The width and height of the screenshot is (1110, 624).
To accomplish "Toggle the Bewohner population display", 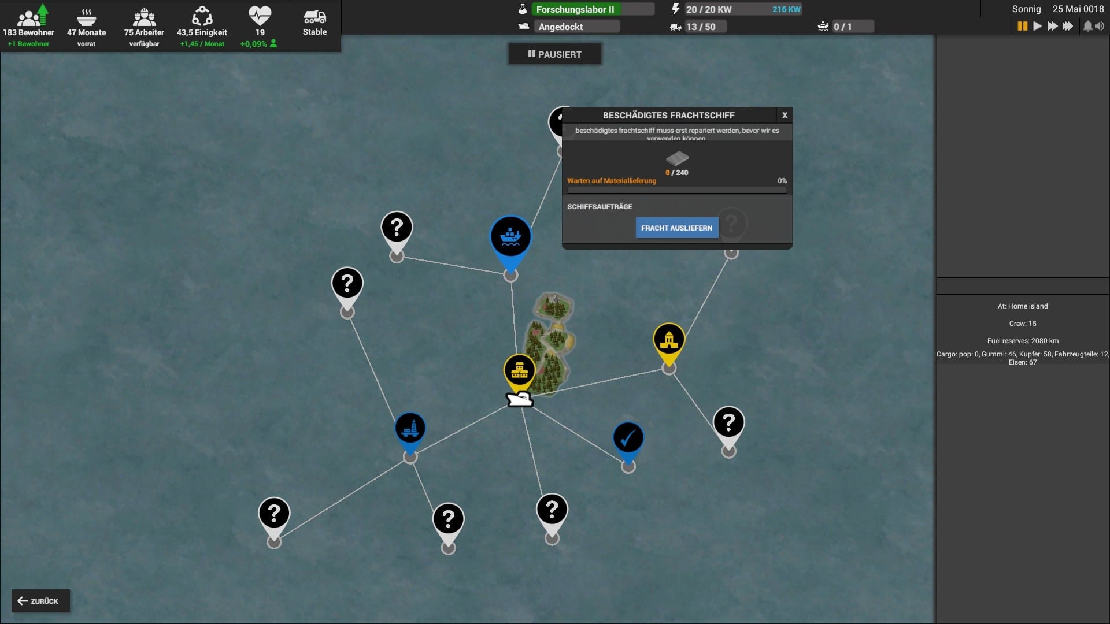I will (x=28, y=25).
